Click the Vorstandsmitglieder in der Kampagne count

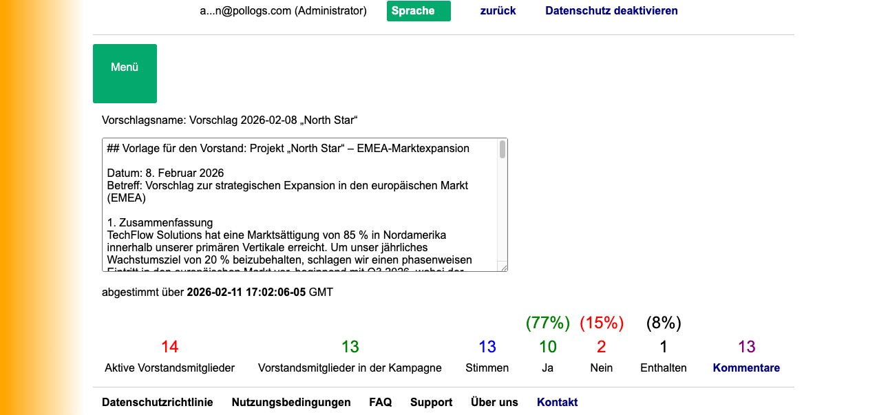click(350, 348)
